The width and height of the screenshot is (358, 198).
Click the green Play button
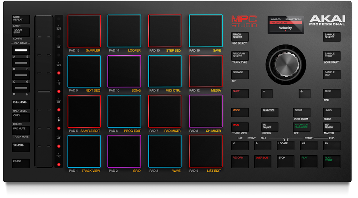[309, 162]
